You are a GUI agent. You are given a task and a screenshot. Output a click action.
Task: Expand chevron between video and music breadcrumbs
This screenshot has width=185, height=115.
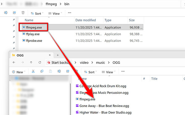point(92,63)
